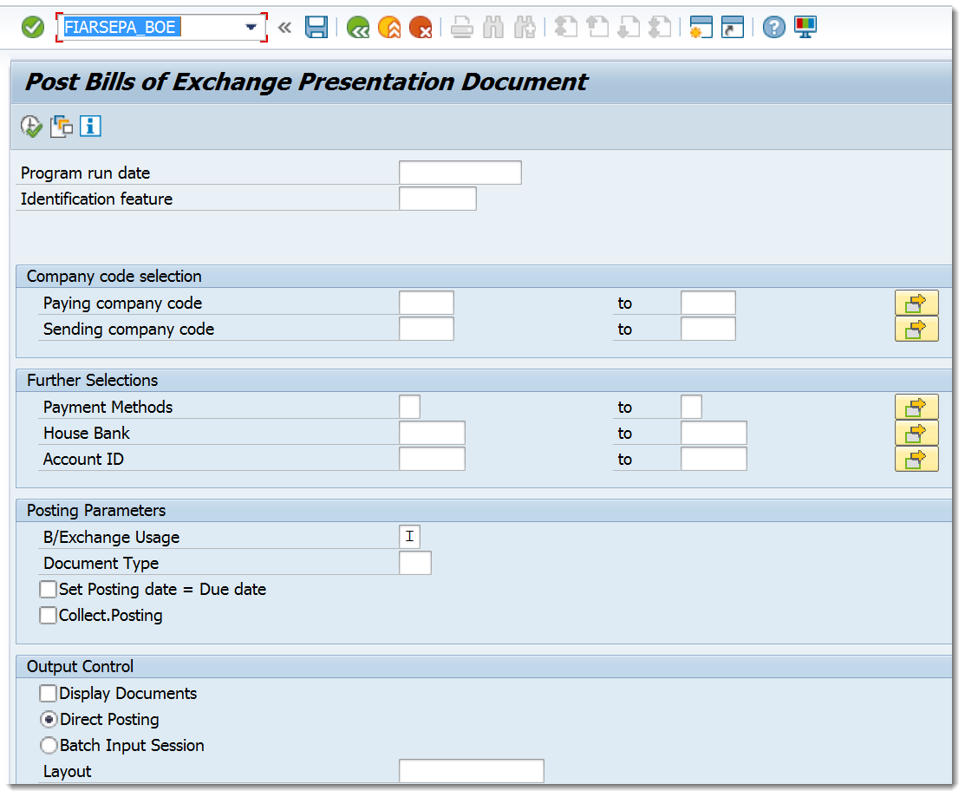965x797 pixels.
Task: Open multiple selection for Account ID
Action: tap(916, 459)
